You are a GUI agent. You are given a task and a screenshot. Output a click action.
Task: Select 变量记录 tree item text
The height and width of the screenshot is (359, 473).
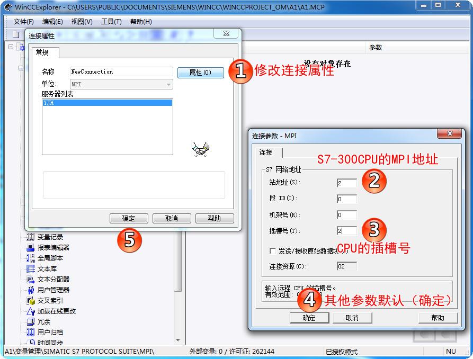tap(50, 237)
